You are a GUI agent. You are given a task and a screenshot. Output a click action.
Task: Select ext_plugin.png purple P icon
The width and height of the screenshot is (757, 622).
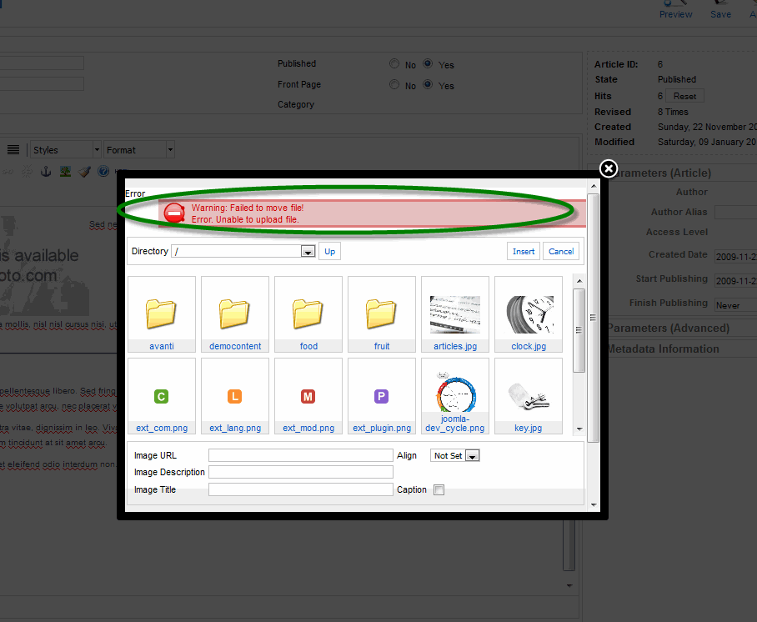click(381, 397)
